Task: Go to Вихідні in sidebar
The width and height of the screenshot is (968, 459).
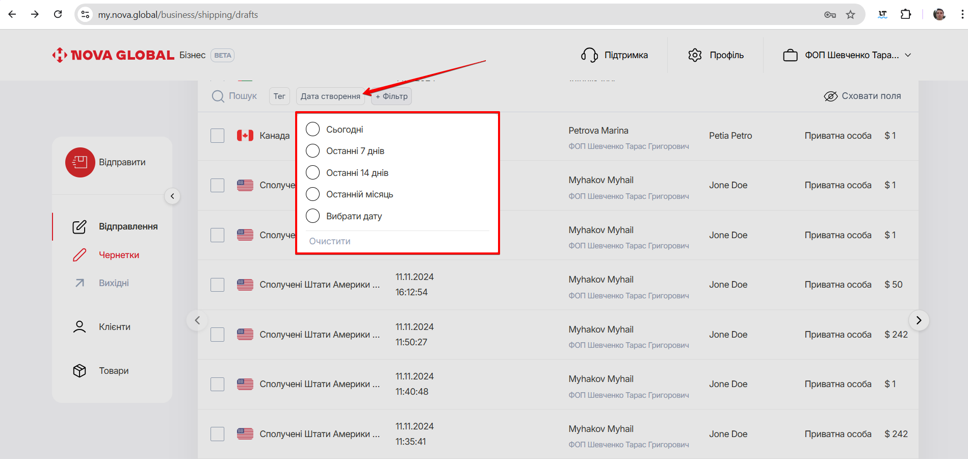Action: [114, 283]
